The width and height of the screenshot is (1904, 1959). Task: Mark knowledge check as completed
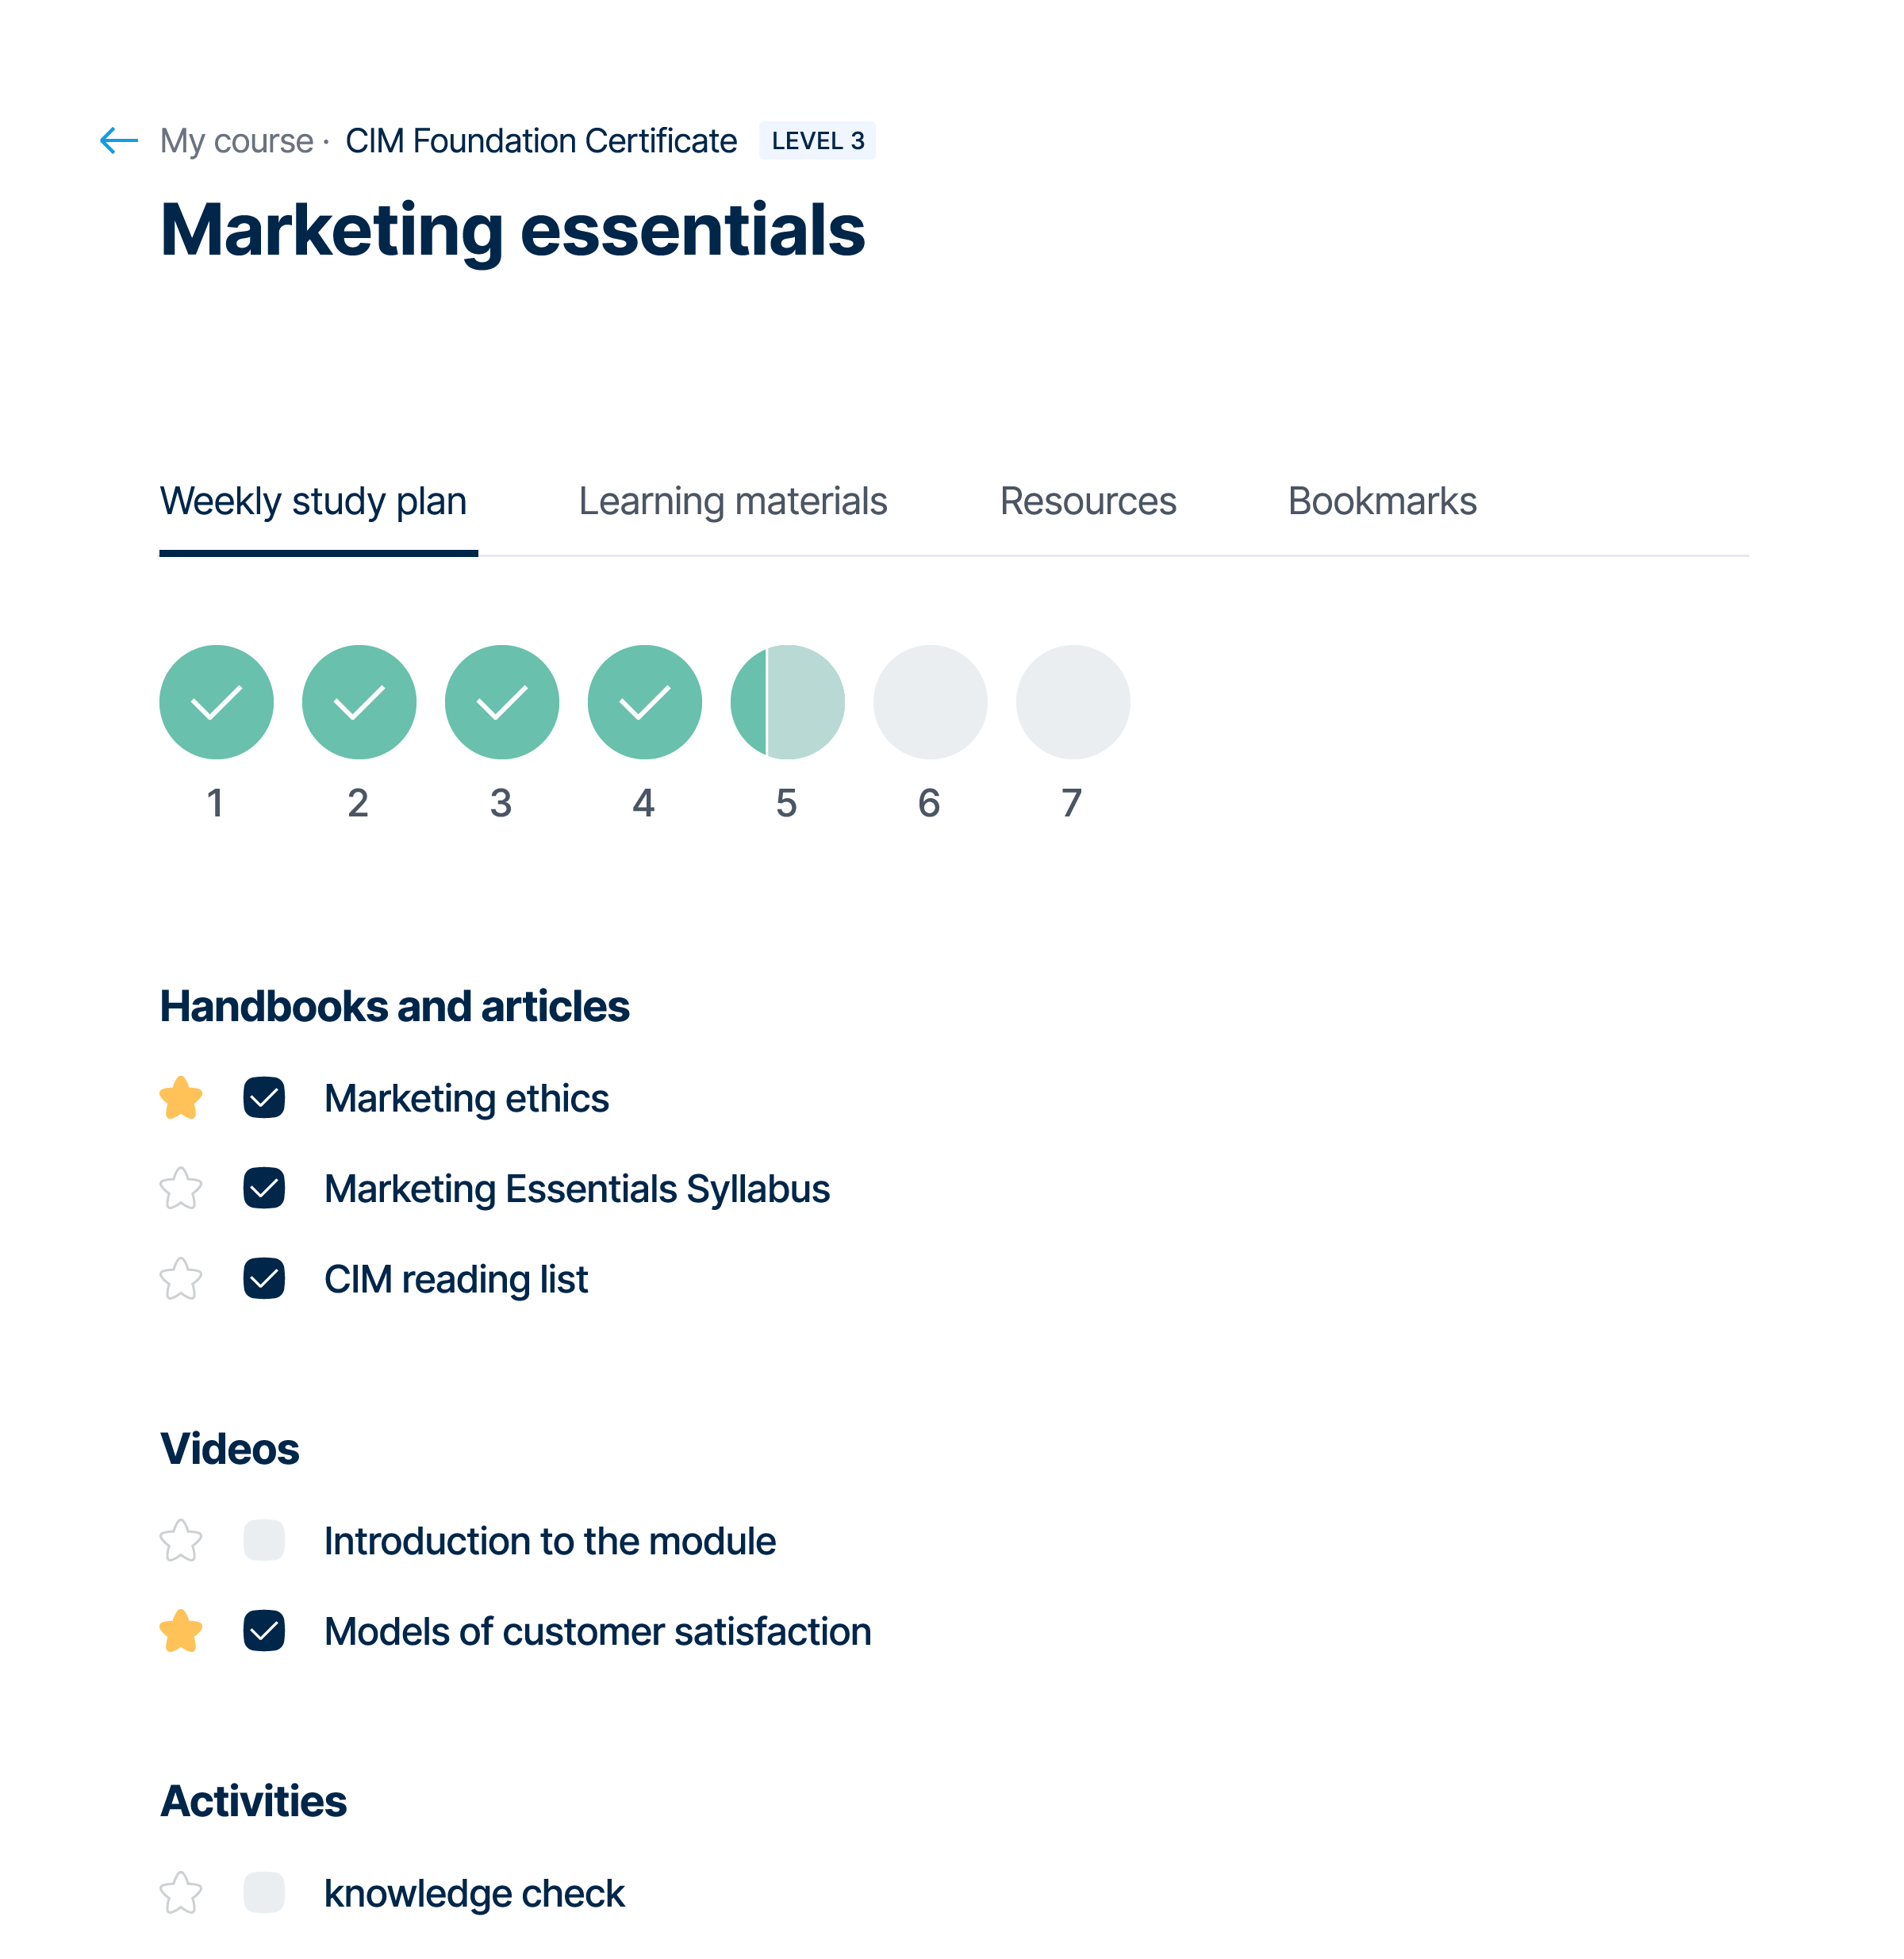coord(264,1893)
